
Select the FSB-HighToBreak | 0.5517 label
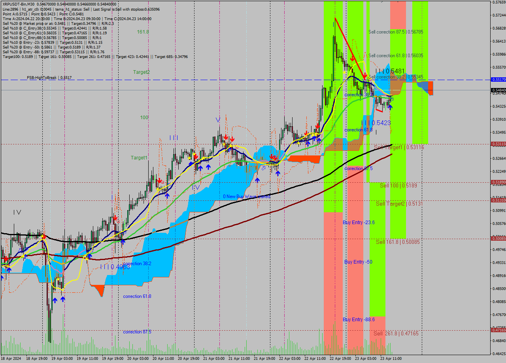pyautogui.click(x=49, y=78)
